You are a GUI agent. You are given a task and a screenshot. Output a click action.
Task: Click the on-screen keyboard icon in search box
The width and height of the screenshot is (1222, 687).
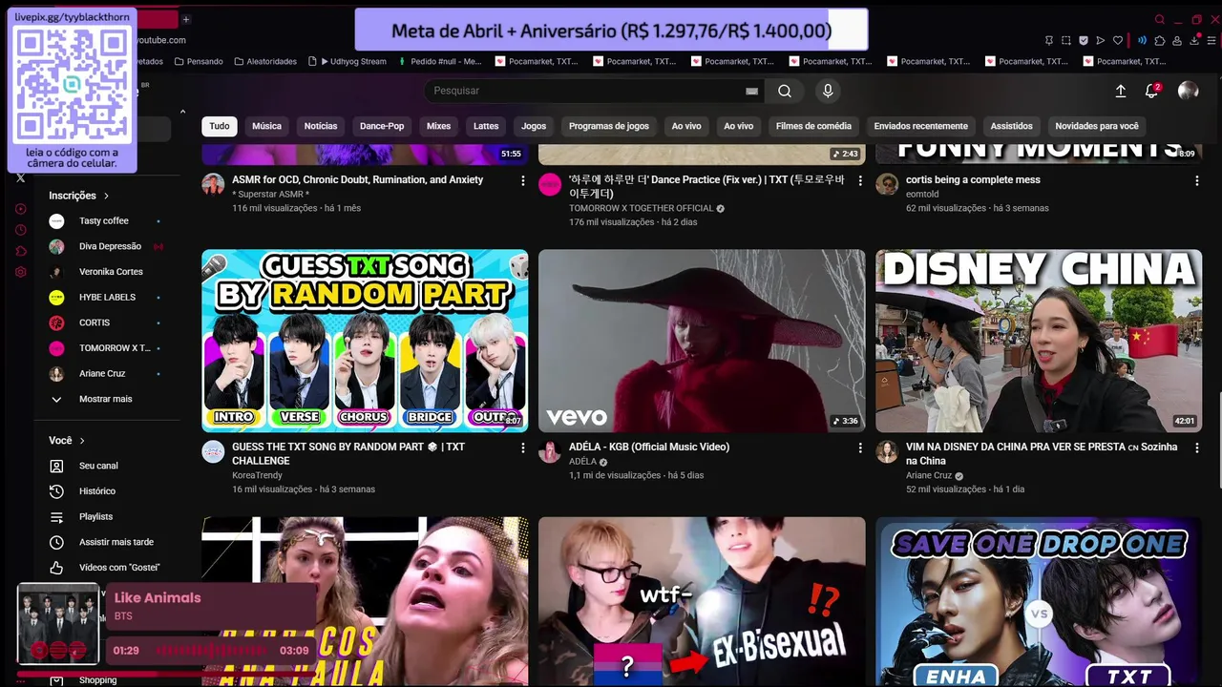(x=751, y=91)
